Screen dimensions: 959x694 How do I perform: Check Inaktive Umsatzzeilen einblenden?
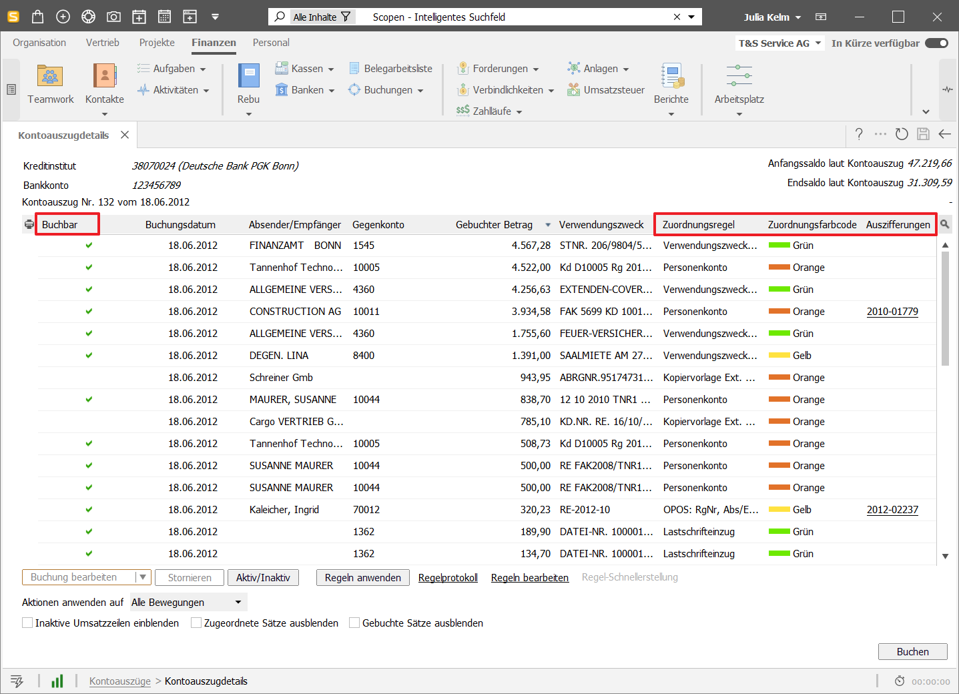[x=27, y=623]
